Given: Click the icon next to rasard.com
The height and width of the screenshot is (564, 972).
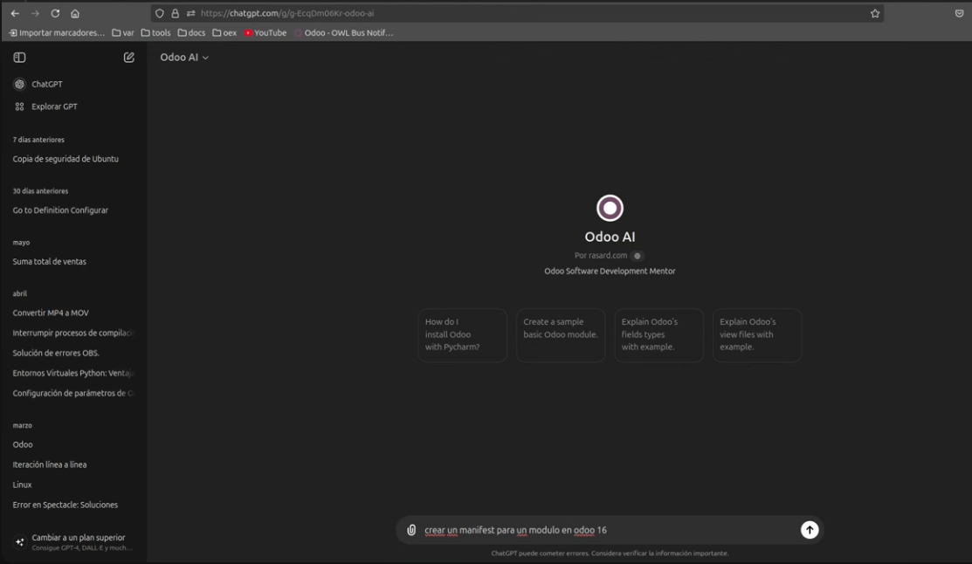Looking at the screenshot, I should 638,255.
